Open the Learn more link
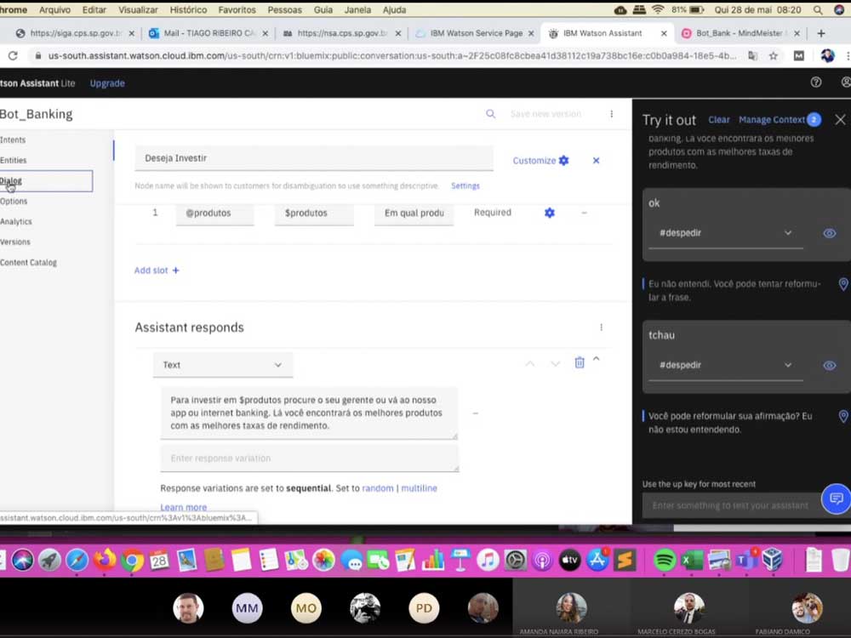This screenshot has height=638, width=851. pos(184,507)
